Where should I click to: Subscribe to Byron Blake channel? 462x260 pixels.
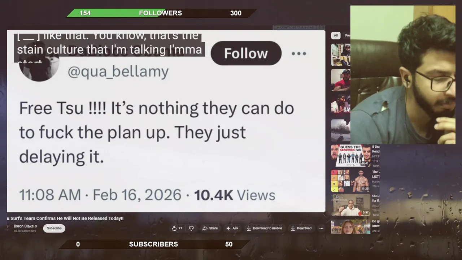[54, 228]
